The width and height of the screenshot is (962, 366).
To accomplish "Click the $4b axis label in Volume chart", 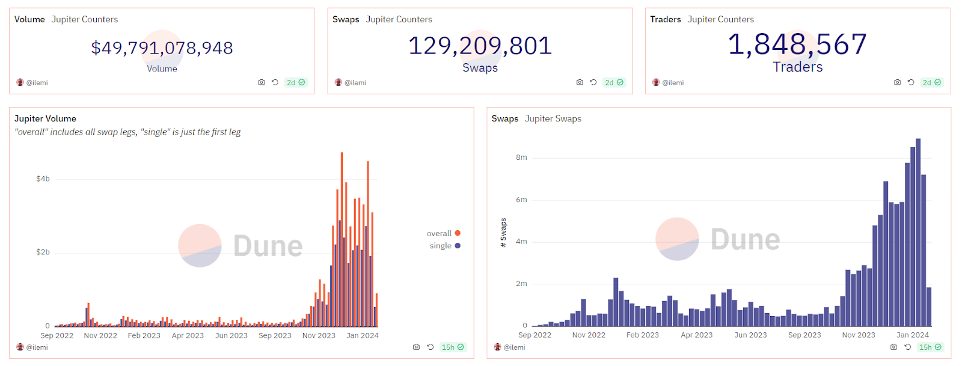I will click(43, 179).
